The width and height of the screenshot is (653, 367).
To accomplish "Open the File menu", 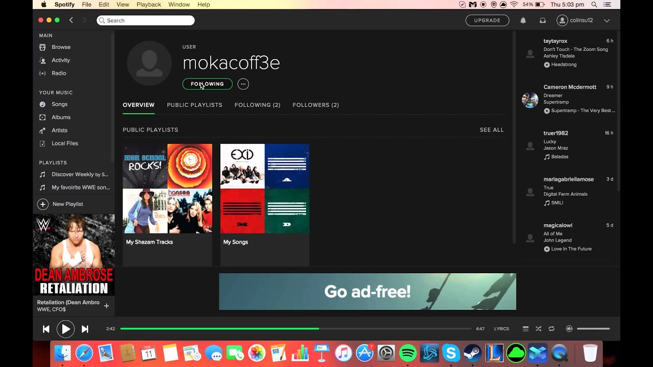I will click(87, 5).
